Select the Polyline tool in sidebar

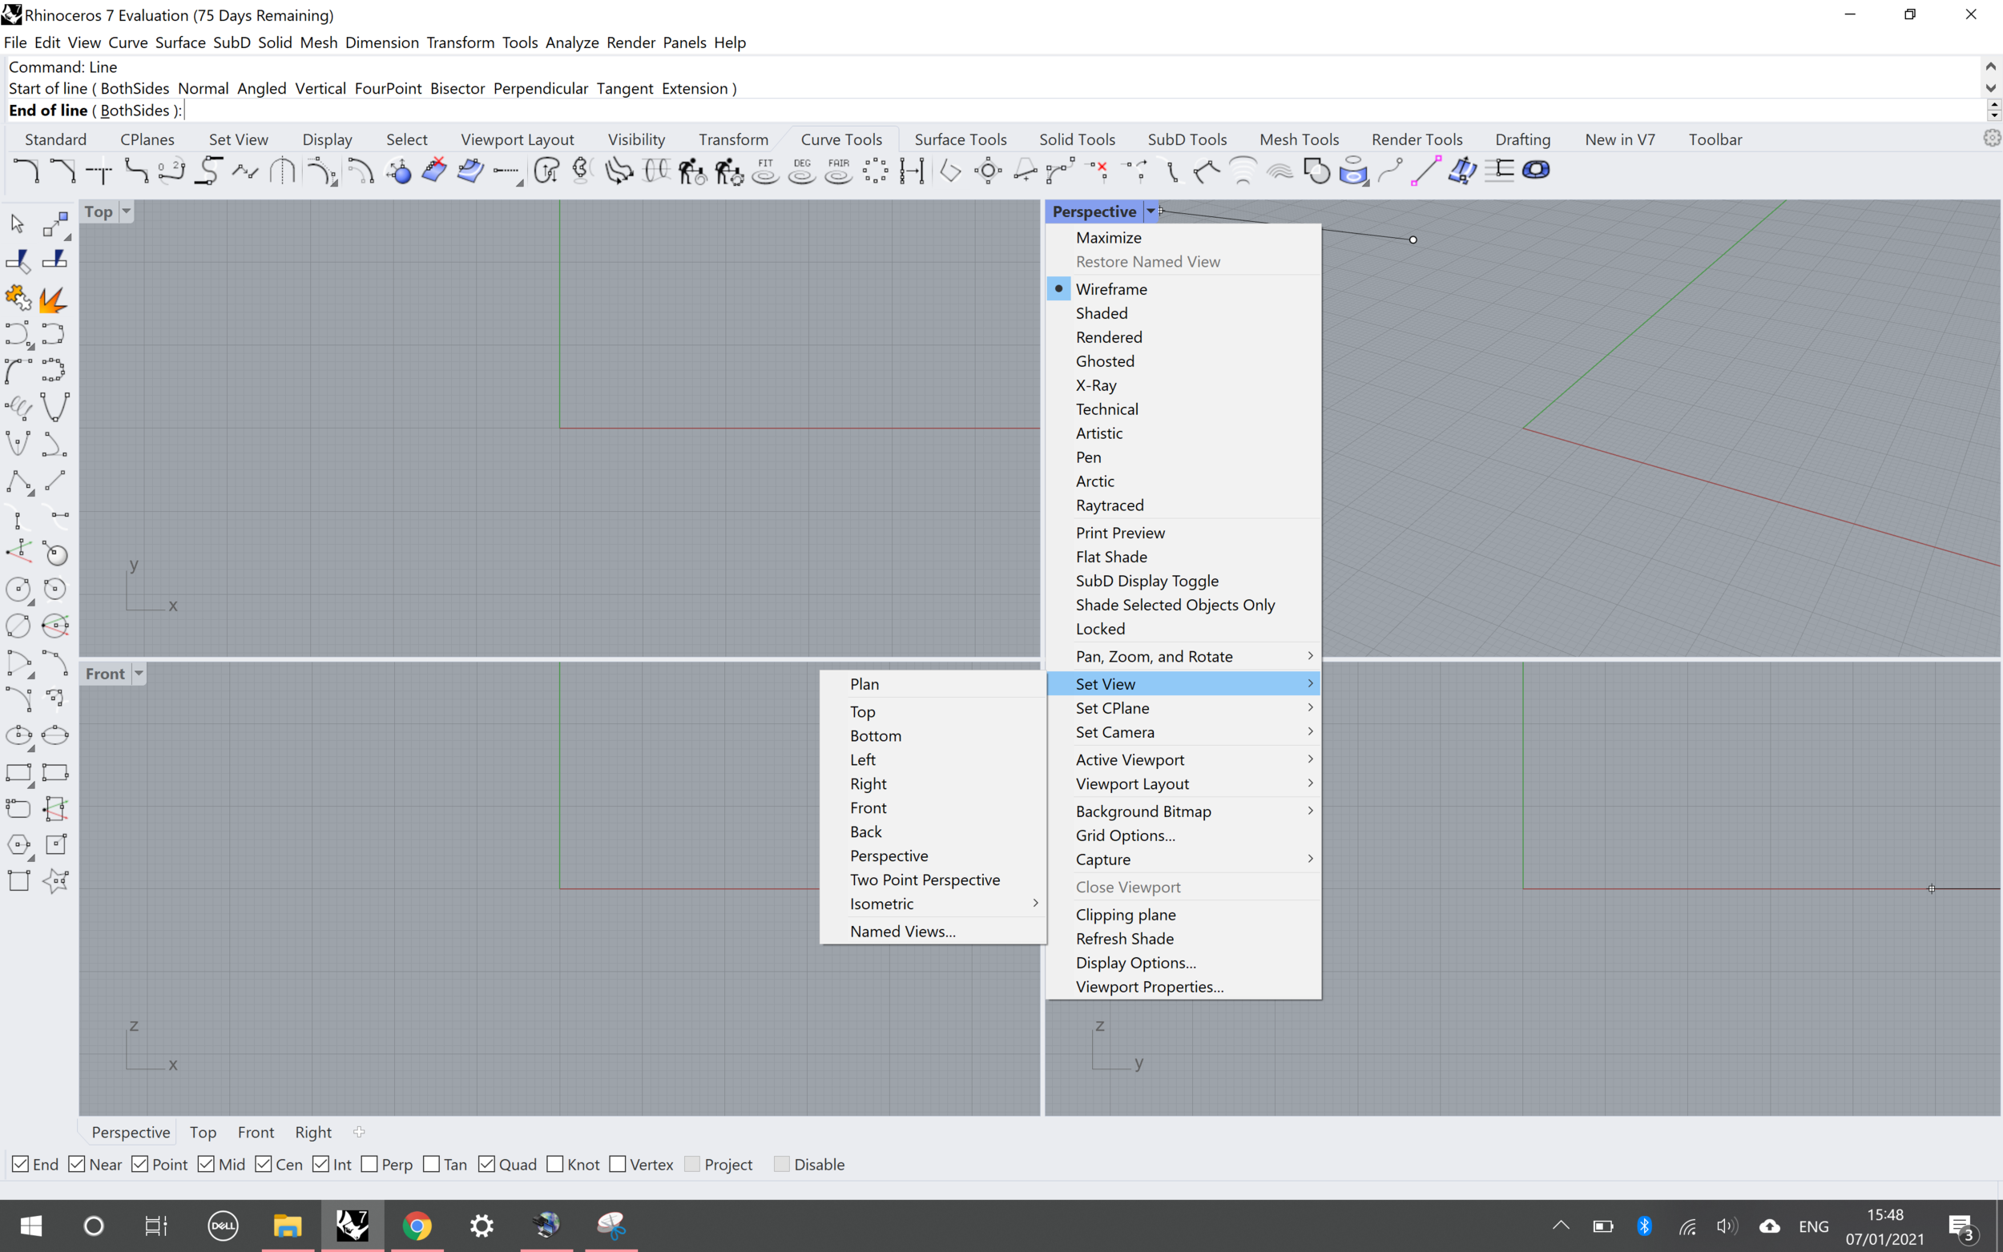[18, 481]
